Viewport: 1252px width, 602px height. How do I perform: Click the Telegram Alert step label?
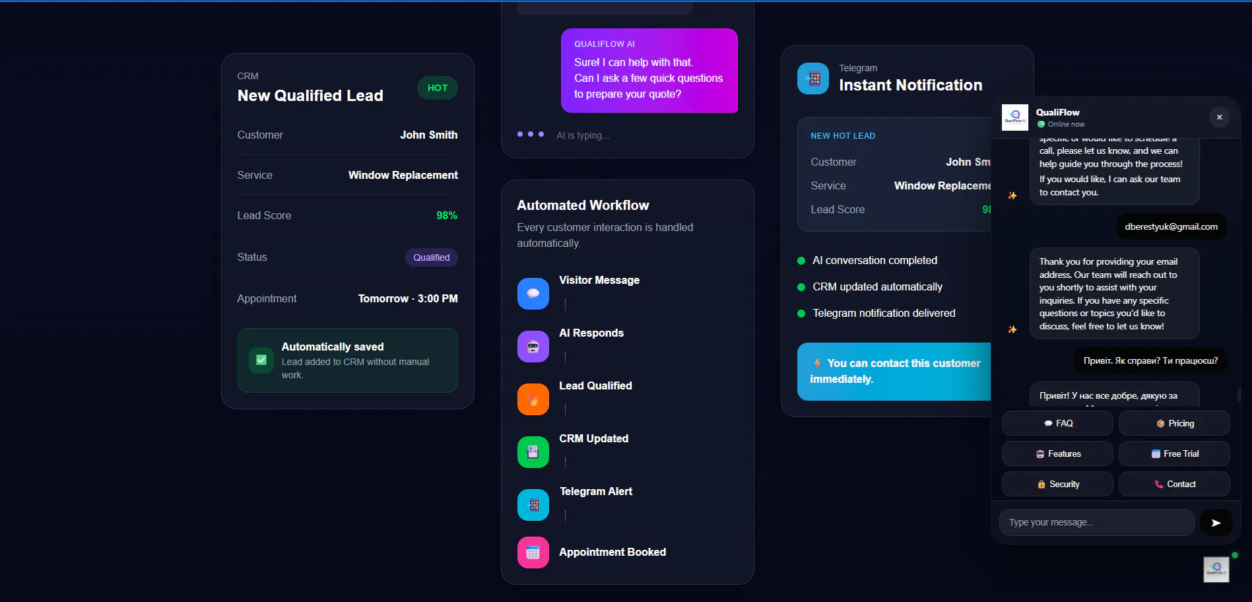[x=596, y=491]
